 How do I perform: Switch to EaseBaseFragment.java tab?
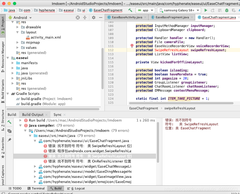pyautogui.click(x=172, y=17)
